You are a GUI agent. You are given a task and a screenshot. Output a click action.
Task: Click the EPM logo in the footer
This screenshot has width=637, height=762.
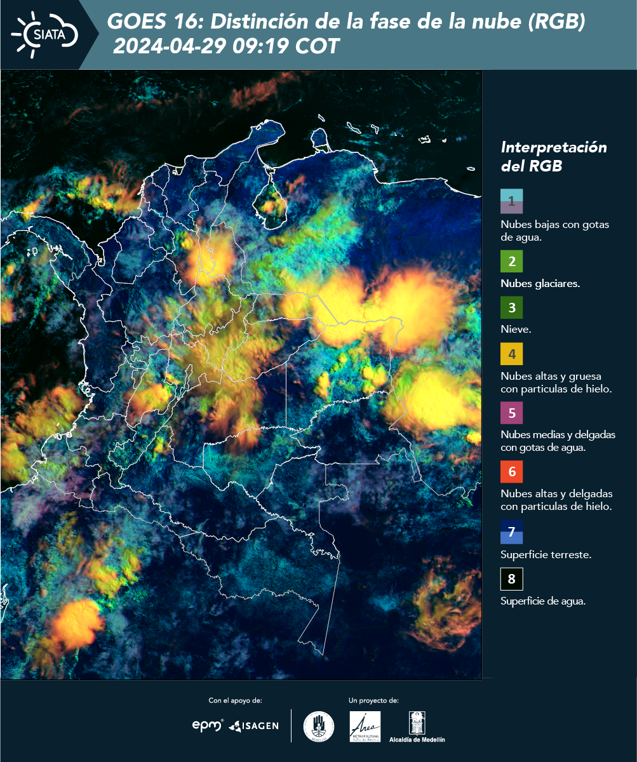207,725
